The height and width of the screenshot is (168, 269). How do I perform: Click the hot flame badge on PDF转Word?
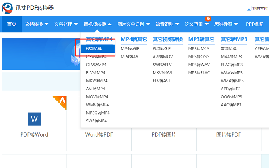[x=62, y=101]
